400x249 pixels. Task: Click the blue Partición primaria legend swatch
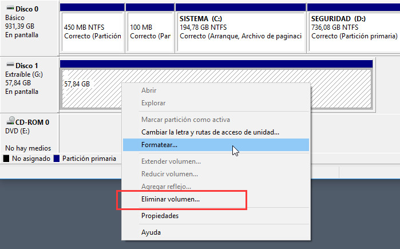click(x=56, y=159)
